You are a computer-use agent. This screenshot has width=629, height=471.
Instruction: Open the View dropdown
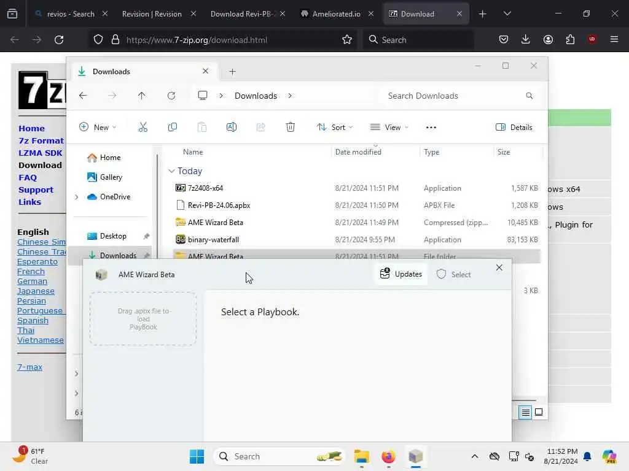[x=389, y=128]
